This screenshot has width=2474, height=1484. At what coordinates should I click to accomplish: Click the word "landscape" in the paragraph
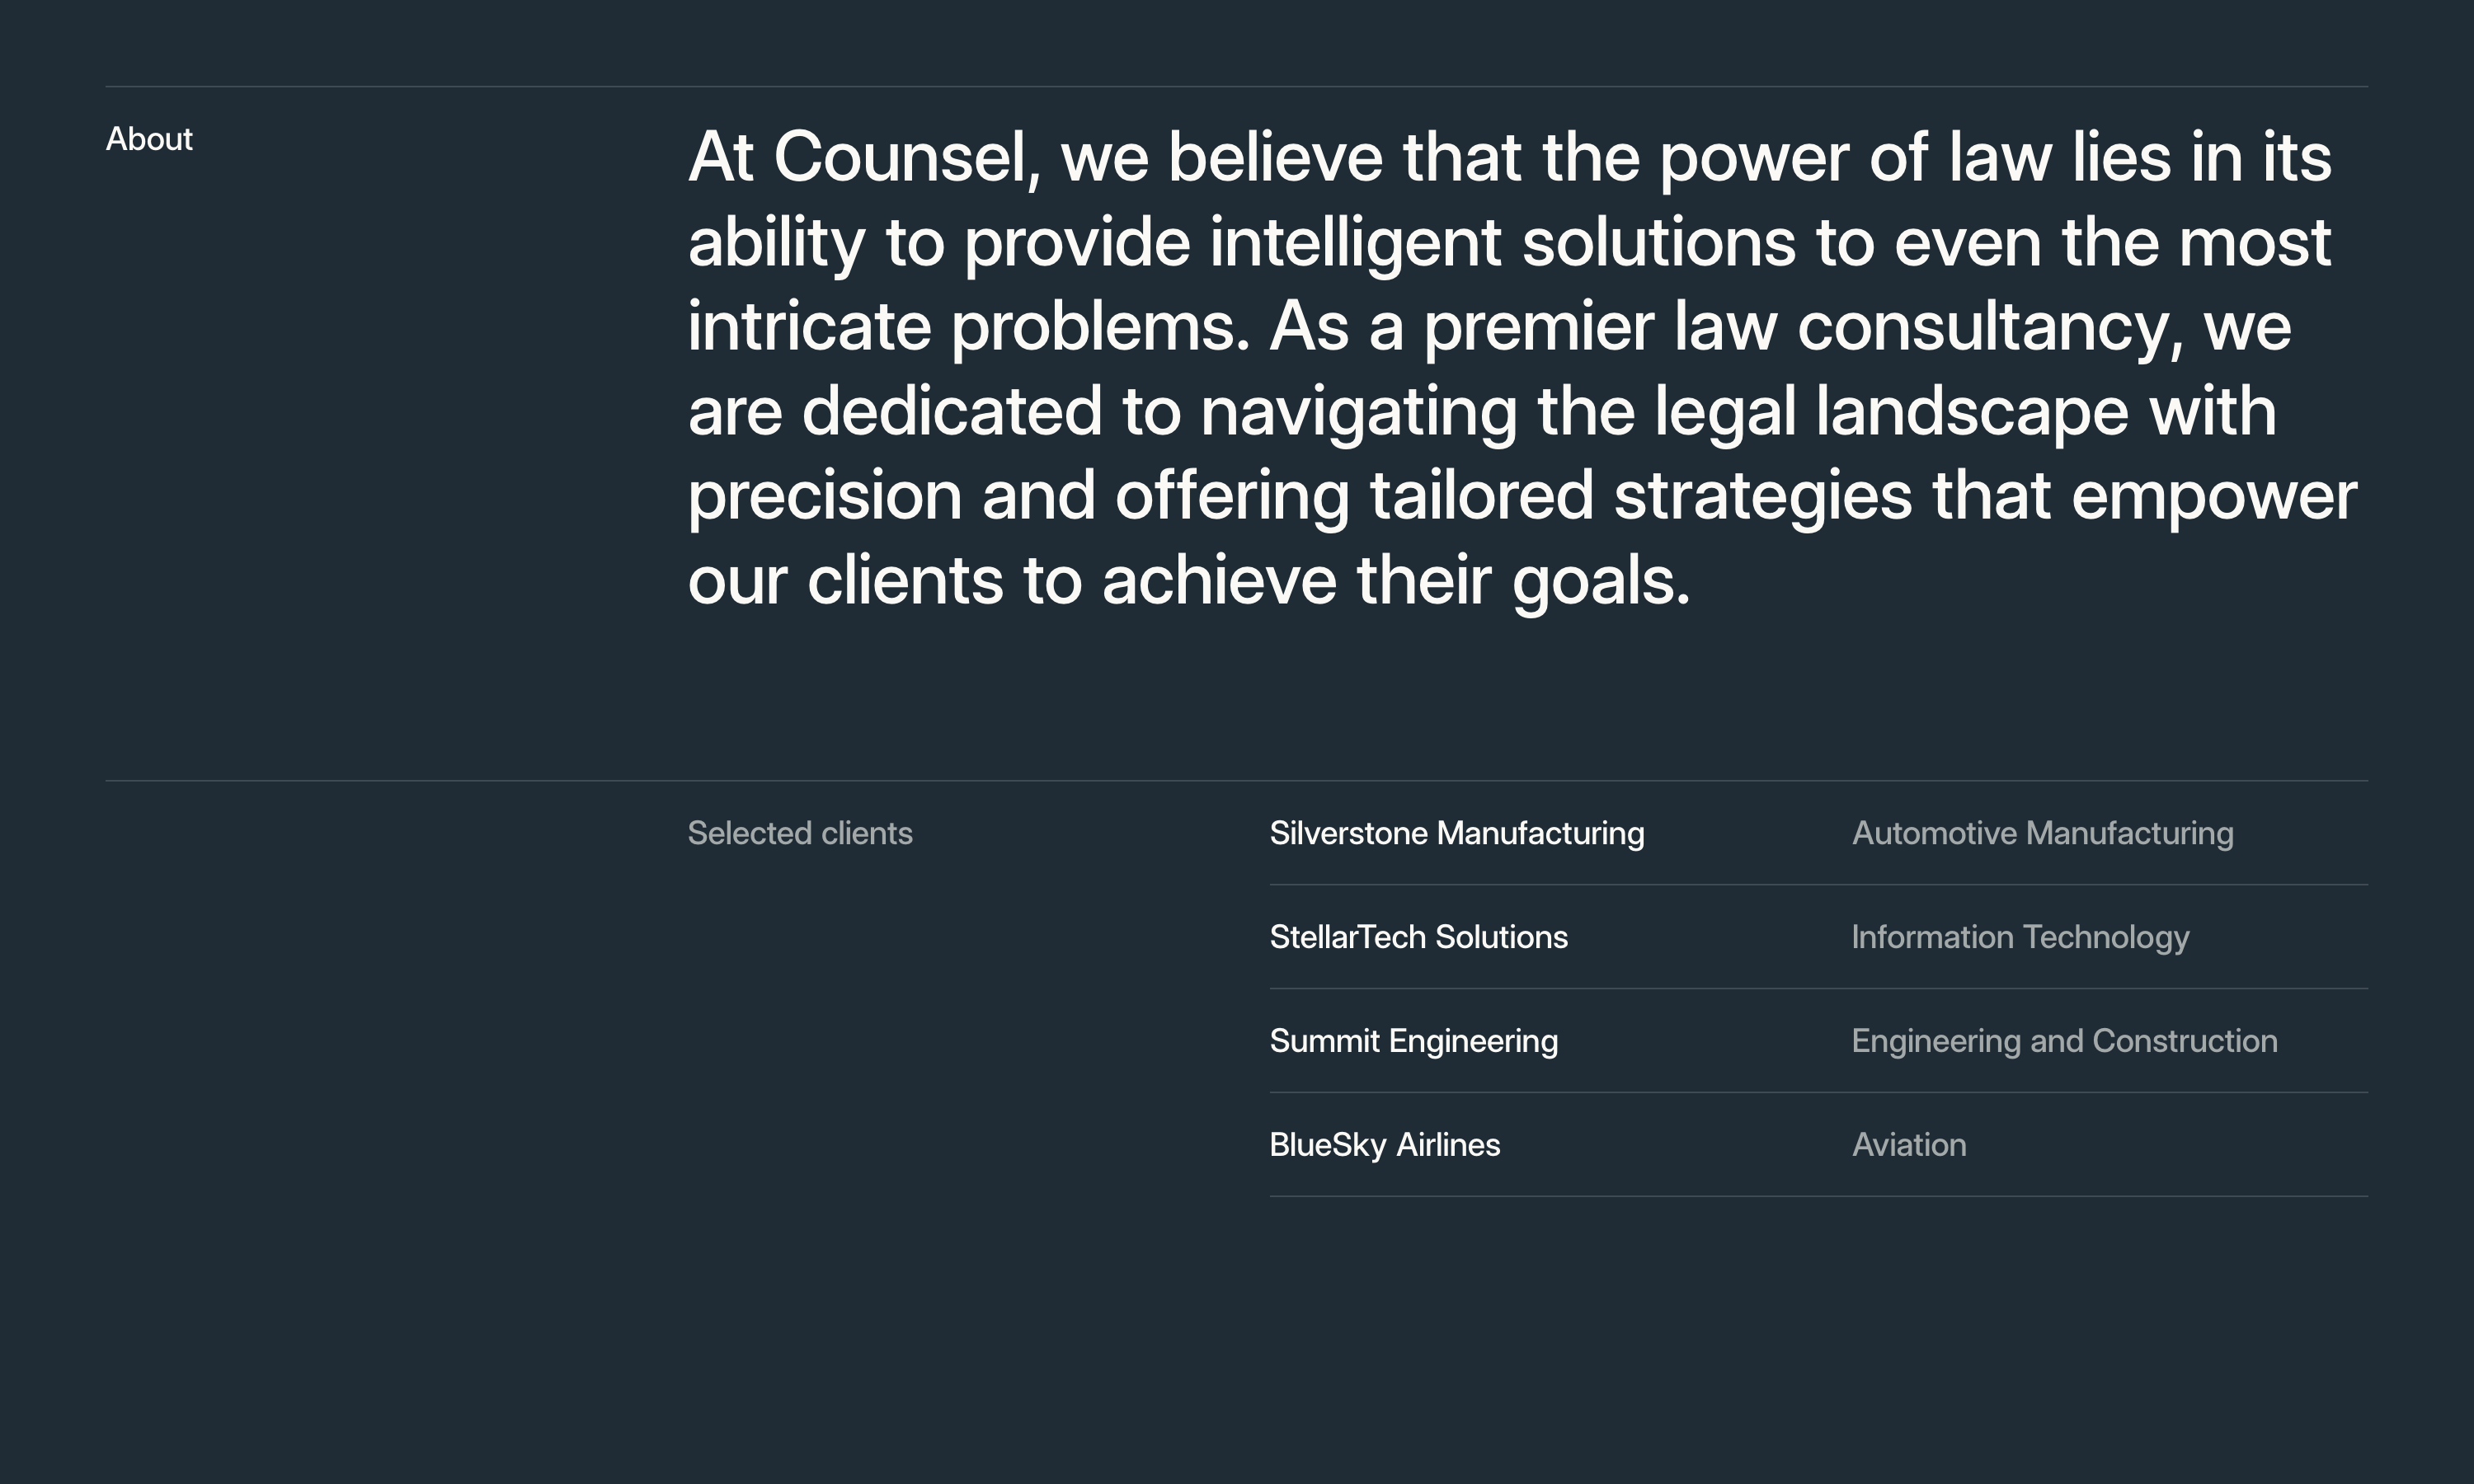(1971, 413)
